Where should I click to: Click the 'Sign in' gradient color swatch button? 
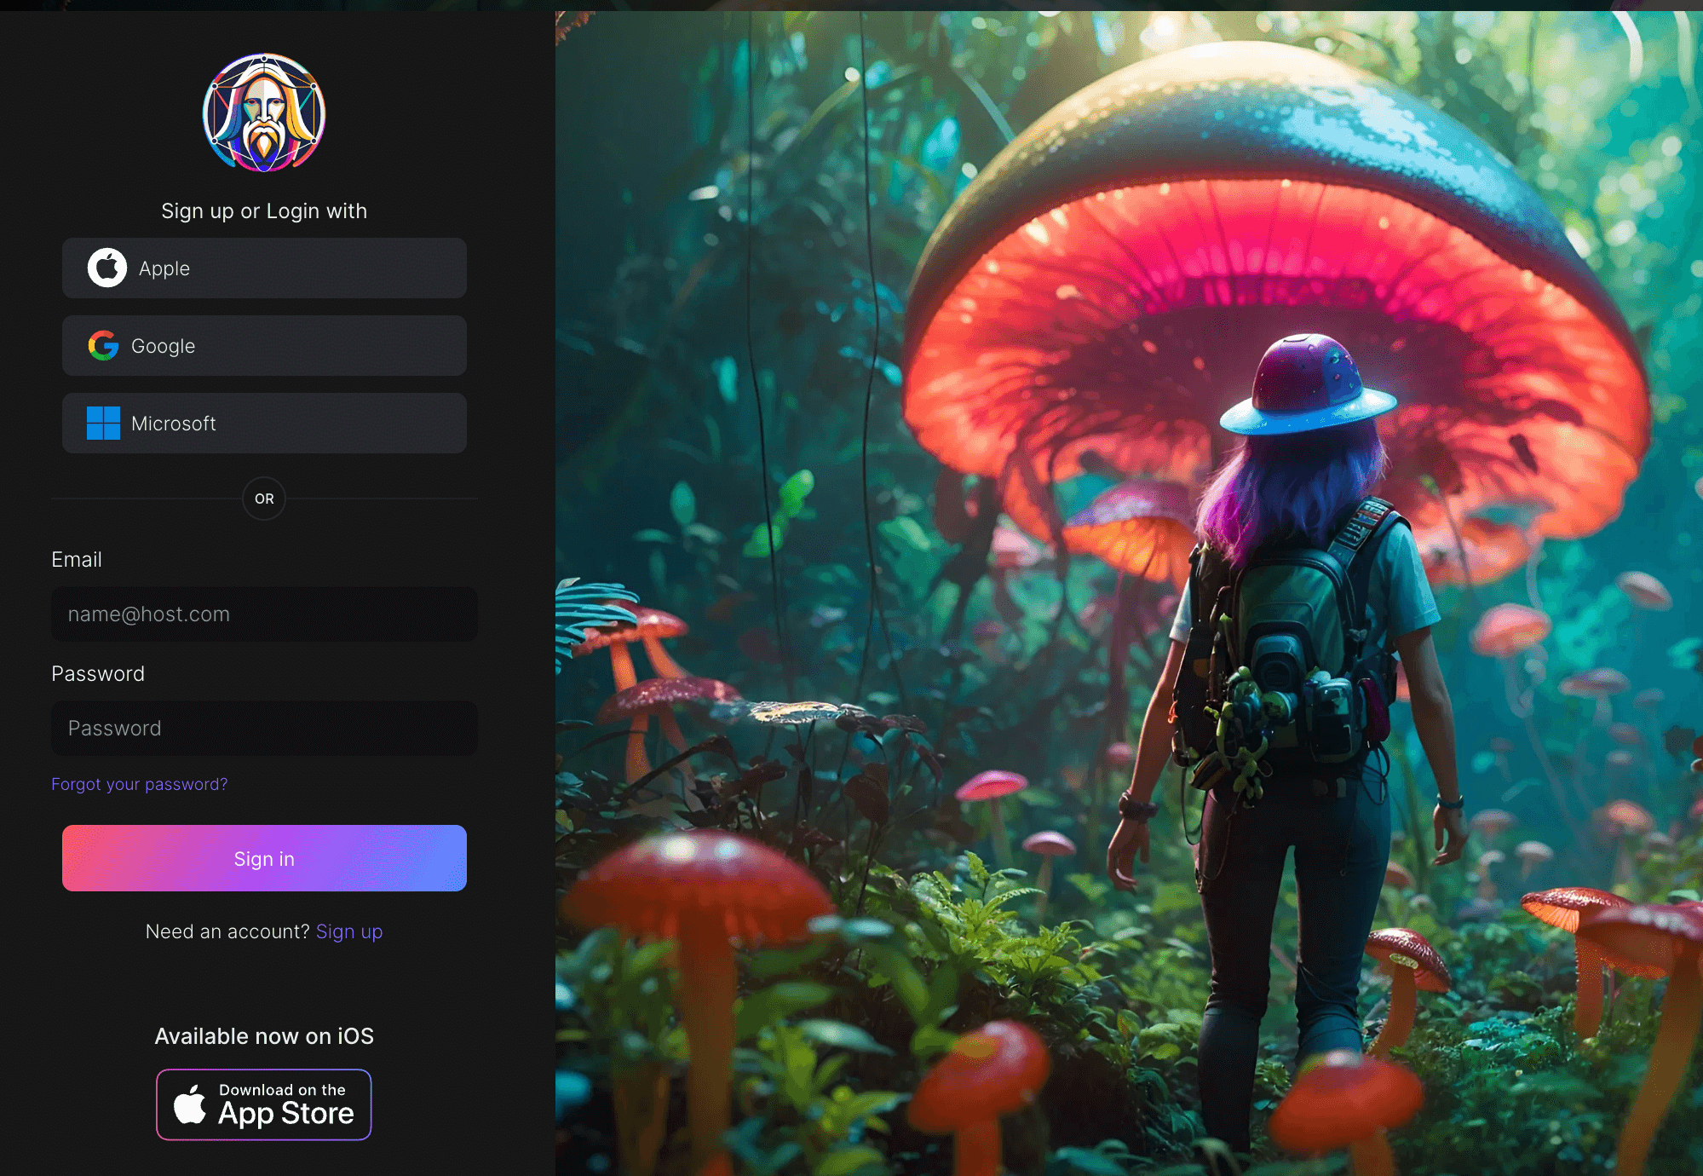pyautogui.click(x=264, y=857)
